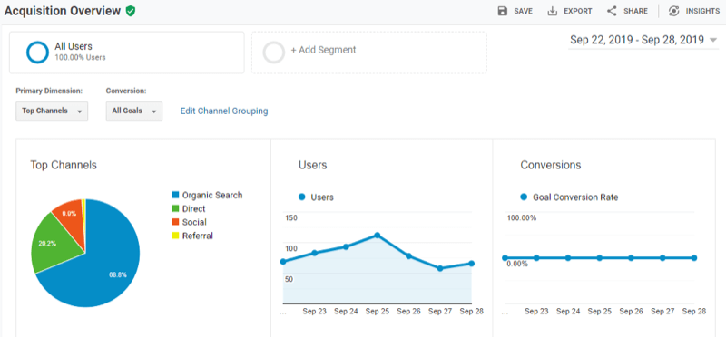Click the All Users segment circle icon
Viewport: 726px width, 337px height.
click(x=37, y=53)
